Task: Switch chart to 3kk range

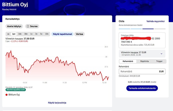Action: click(26, 34)
